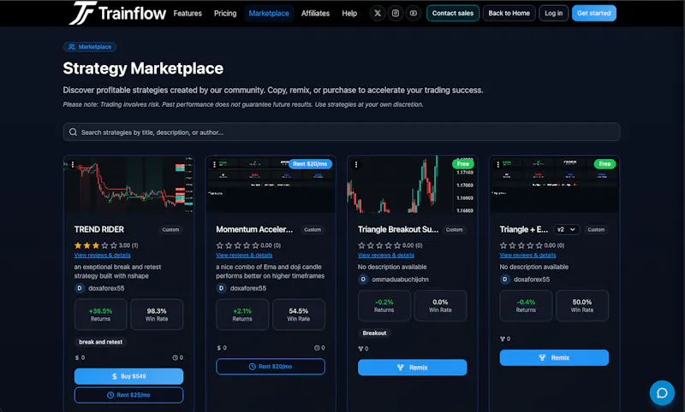Viewport: 685px width, 412px height.
Task: Click the 'Rent $20/mo' badge on thumbnail
Action: (x=310, y=164)
